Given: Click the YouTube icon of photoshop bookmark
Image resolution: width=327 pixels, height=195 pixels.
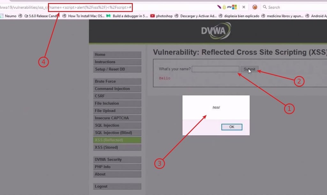Looking at the screenshot, I should 152,16.
